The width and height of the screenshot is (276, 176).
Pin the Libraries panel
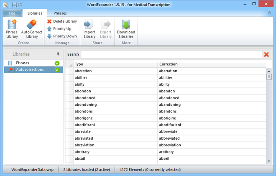tap(58, 54)
